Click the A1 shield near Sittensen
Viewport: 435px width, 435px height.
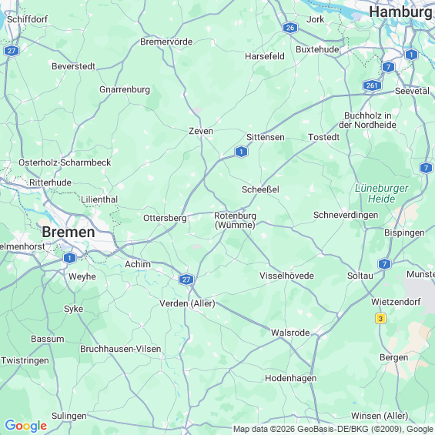[241, 152]
